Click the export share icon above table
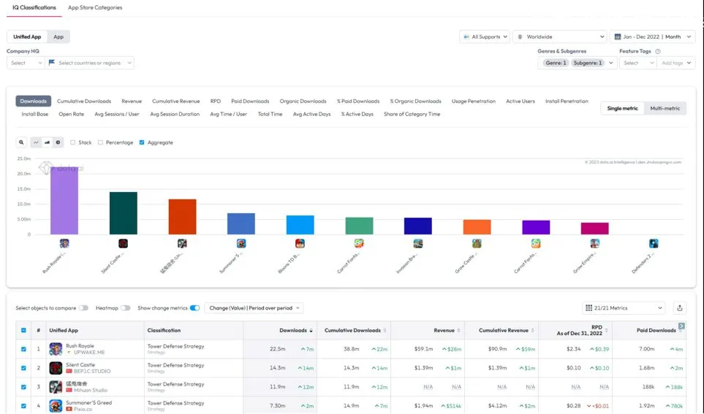The image size is (704, 414). [680, 307]
